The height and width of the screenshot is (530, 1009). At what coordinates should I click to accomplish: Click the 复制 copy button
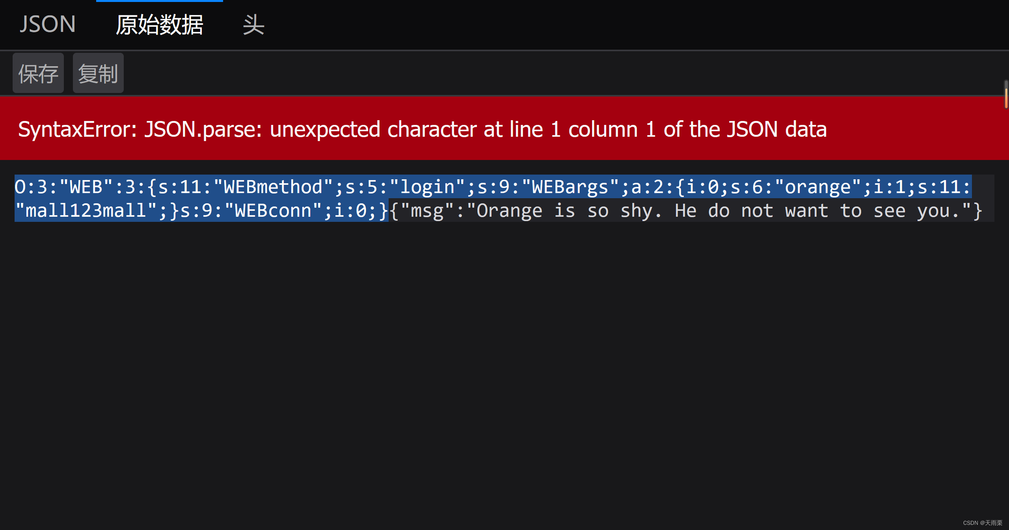(x=98, y=73)
